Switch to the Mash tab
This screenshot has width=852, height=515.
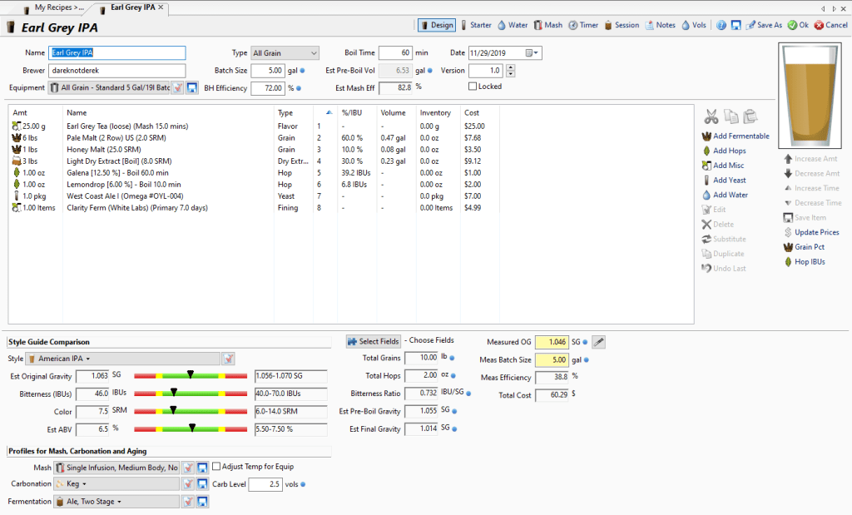pos(547,25)
